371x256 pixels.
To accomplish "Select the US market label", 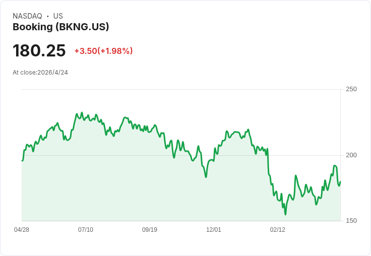I will [x=58, y=16].
